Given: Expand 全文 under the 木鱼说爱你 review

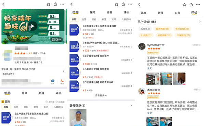Looking at the screenshot, I should [150, 113].
